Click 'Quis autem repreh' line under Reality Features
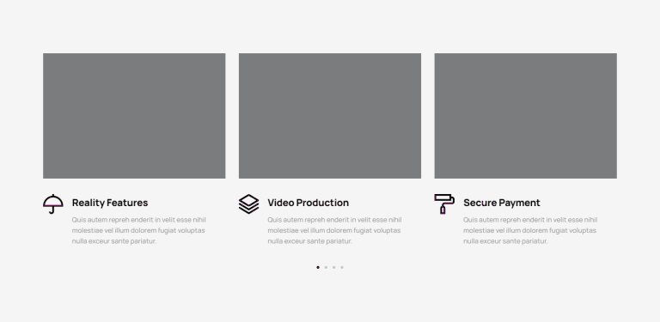 pyautogui.click(x=139, y=220)
